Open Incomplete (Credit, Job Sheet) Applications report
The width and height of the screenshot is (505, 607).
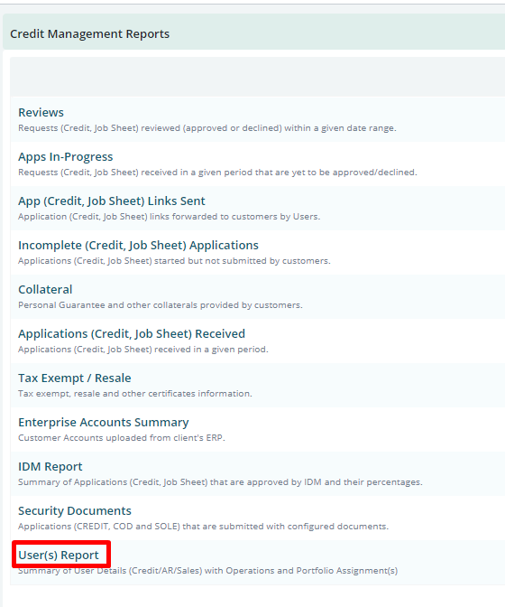click(138, 245)
